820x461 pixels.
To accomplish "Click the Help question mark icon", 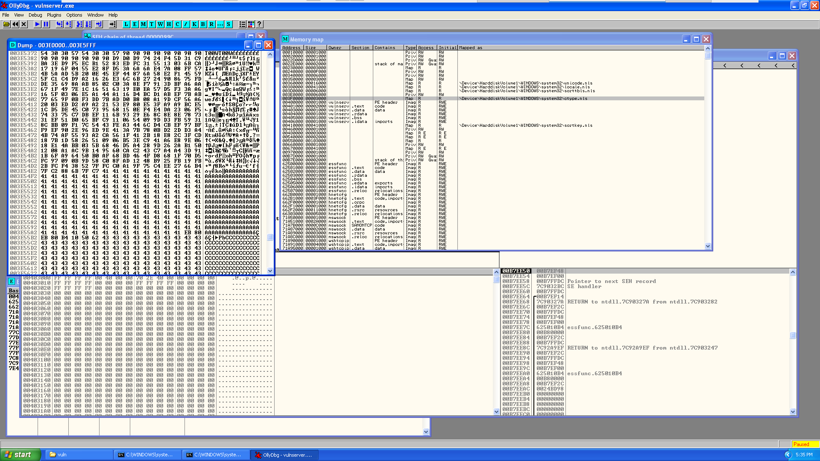I will [259, 24].
